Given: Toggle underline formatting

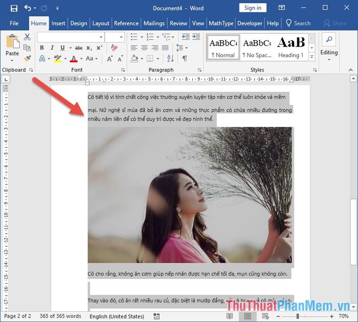Looking at the screenshot, I should tap(62, 48).
